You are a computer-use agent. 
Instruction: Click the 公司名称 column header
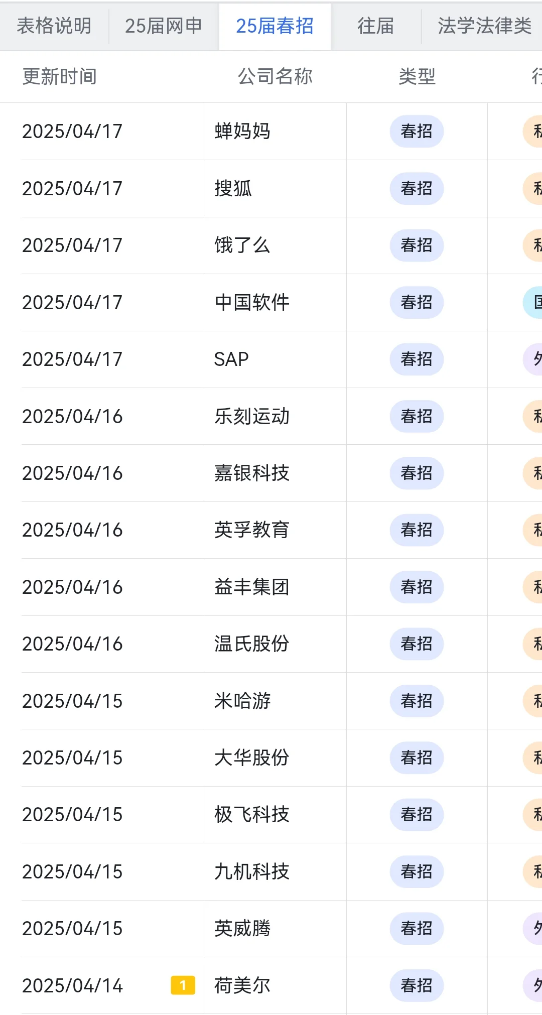point(275,77)
